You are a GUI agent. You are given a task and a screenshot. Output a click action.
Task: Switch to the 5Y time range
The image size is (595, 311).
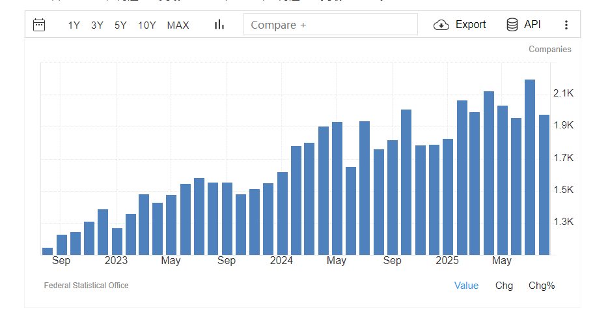coord(120,25)
